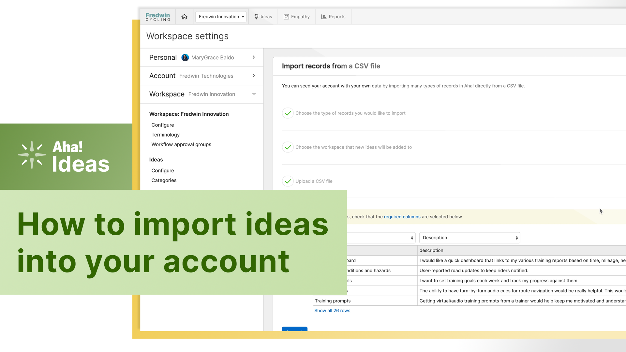Show all 26 rows of the import preview

[332, 311]
